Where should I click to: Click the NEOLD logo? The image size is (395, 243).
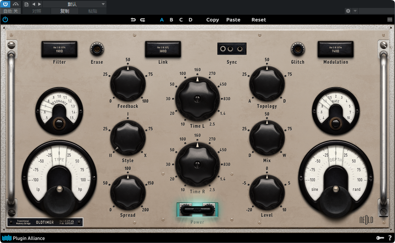click(x=366, y=220)
